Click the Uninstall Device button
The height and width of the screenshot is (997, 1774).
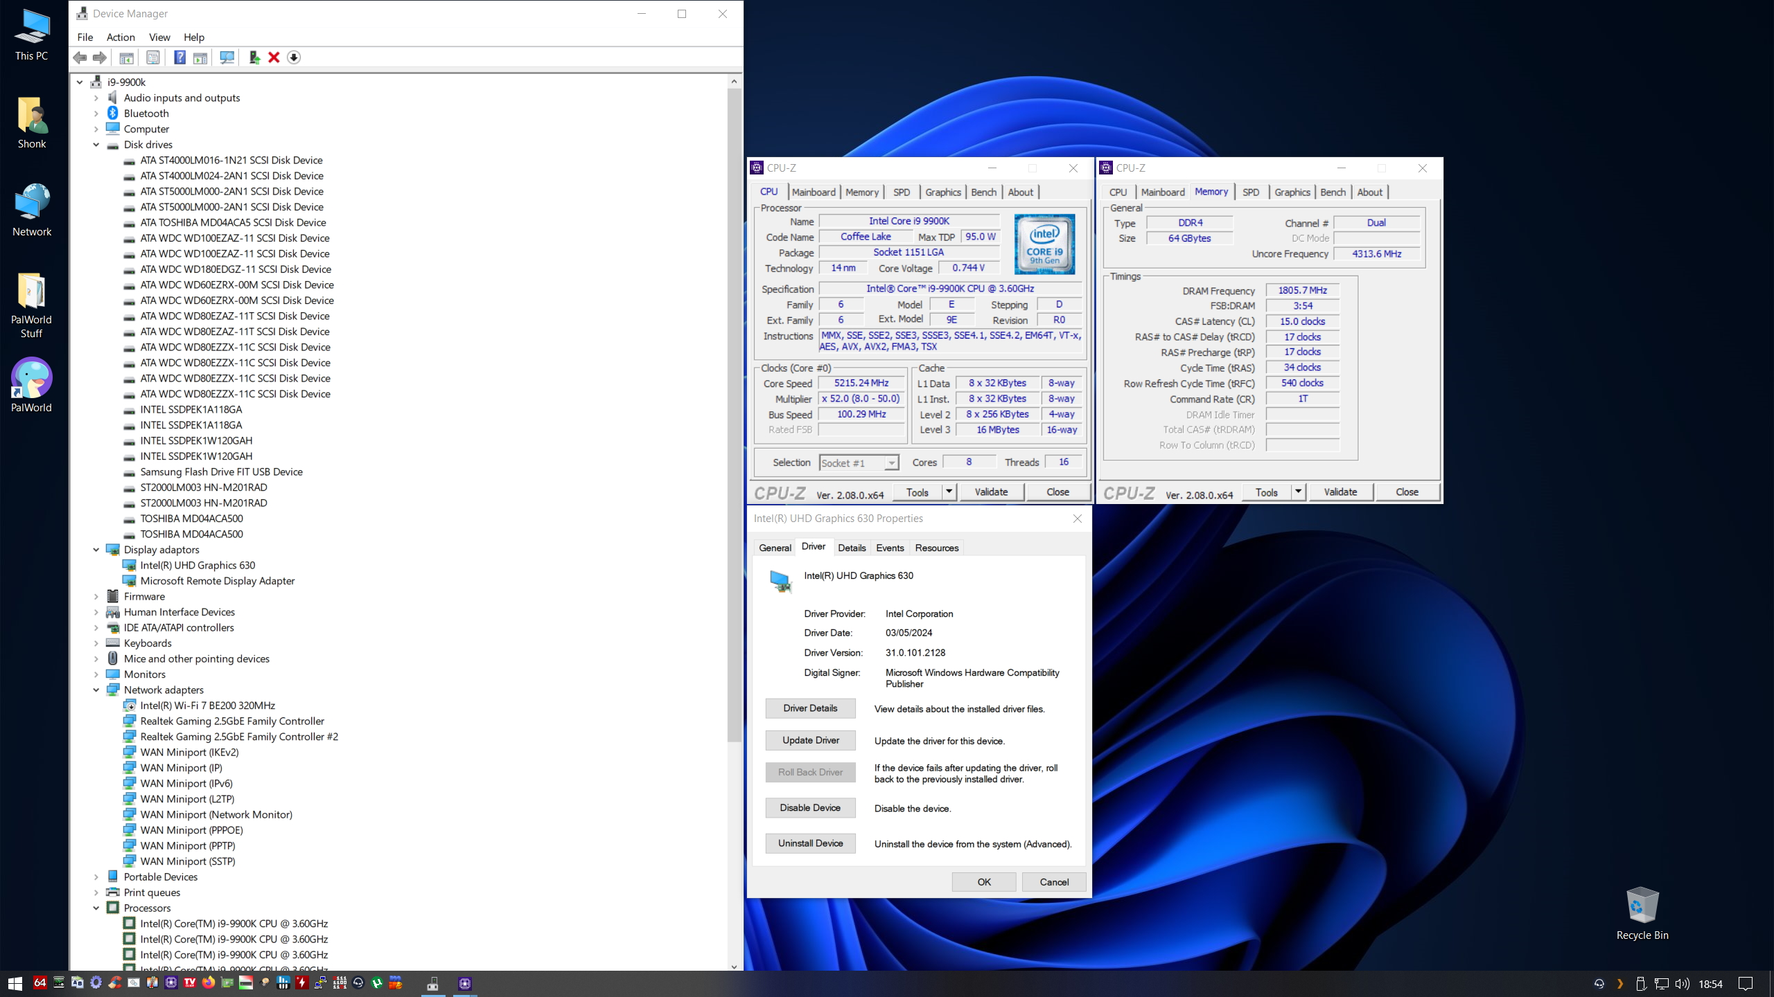pos(810,843)
